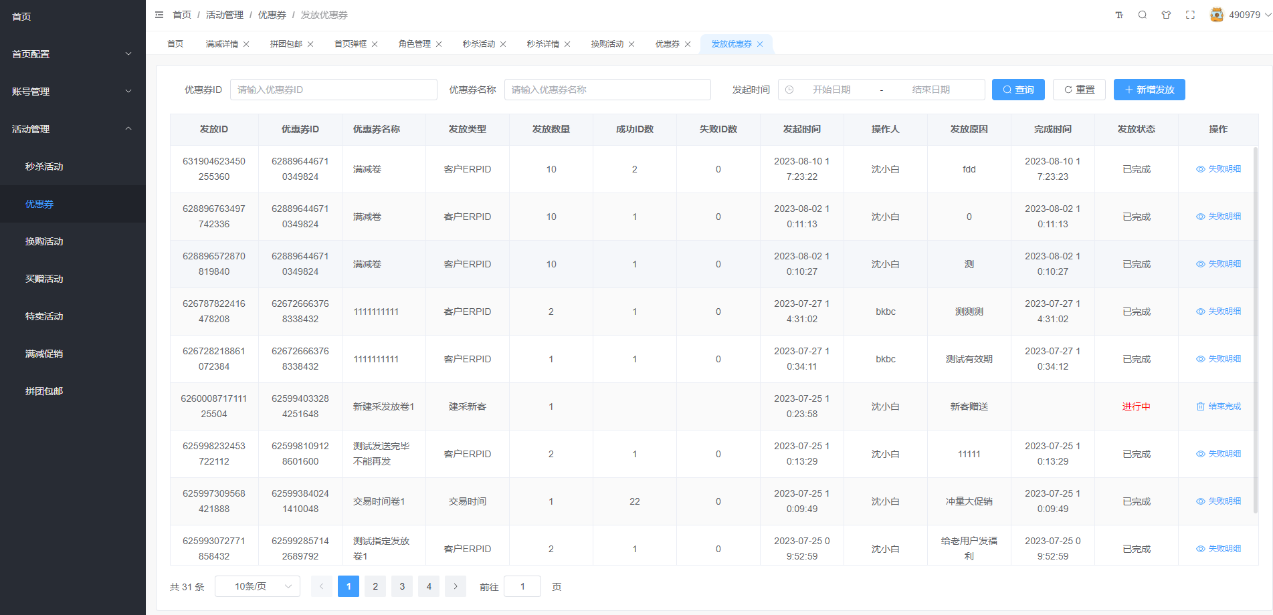This screenshot has width=1273, height=615.
Task: Click 结束完成 for 新建采发放卷1 row
Action: 1218,406
